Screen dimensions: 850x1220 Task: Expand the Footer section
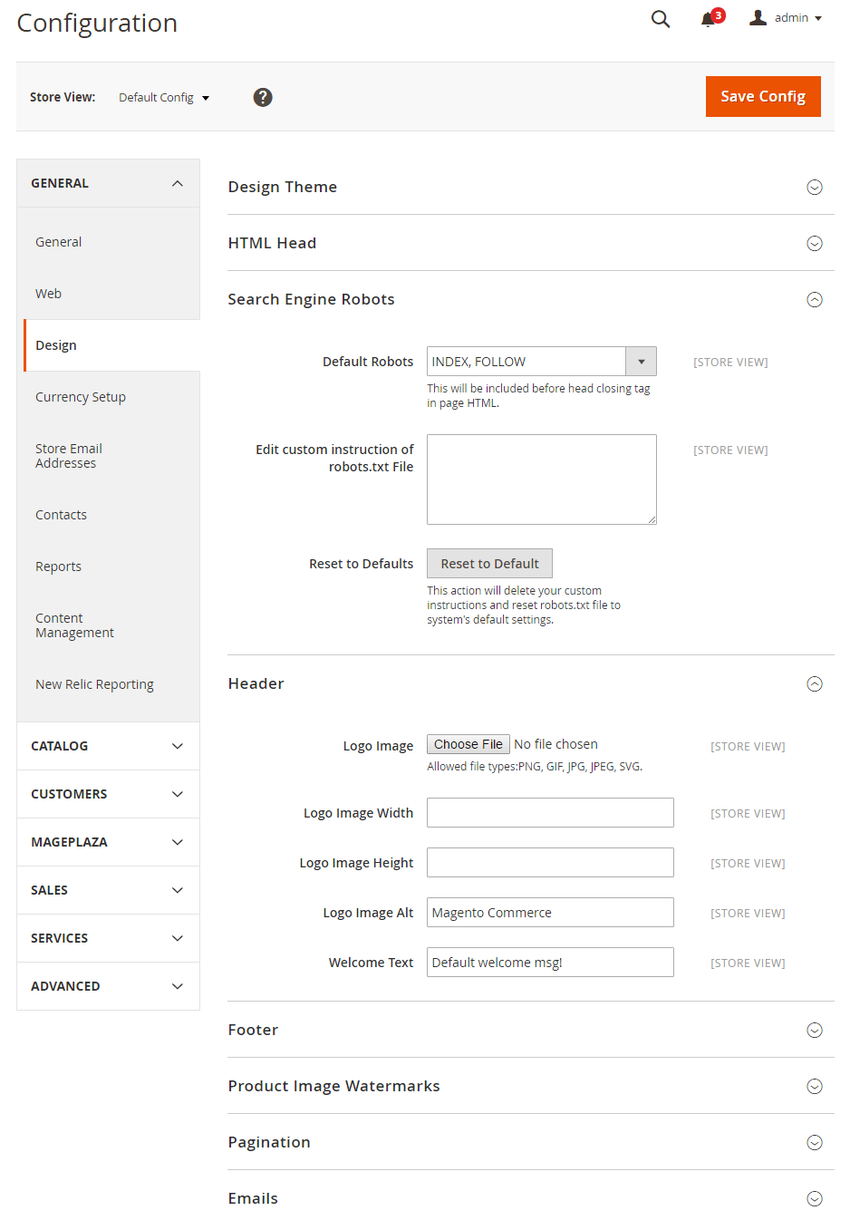coord(814,1030)
